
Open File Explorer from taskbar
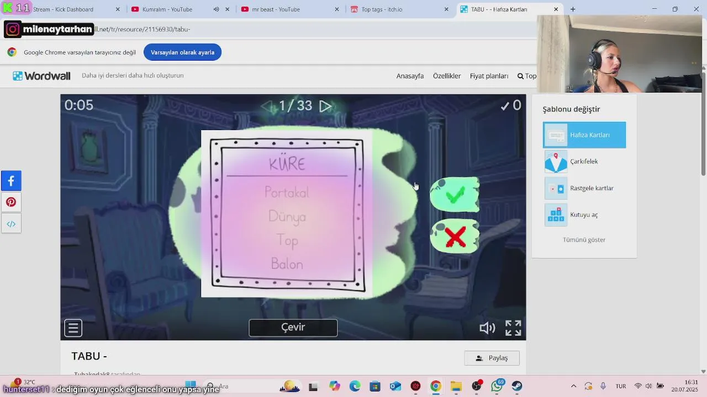coord(456,386)
